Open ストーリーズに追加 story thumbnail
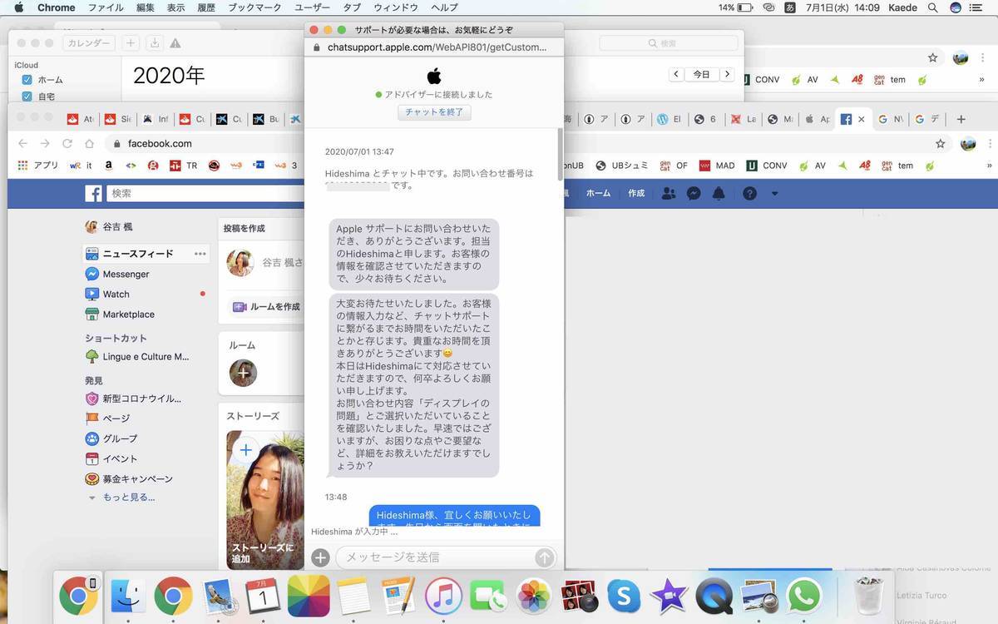 pos(265,499)
